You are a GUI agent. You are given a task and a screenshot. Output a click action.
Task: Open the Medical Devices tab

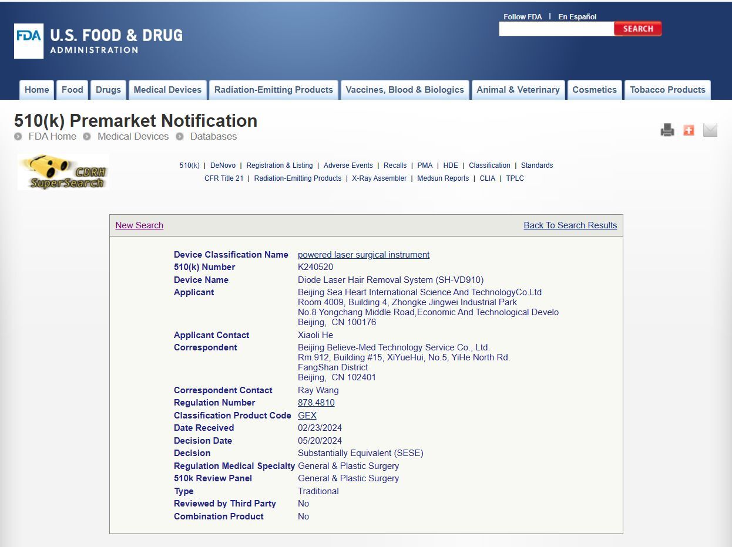[x=167, y=90]
